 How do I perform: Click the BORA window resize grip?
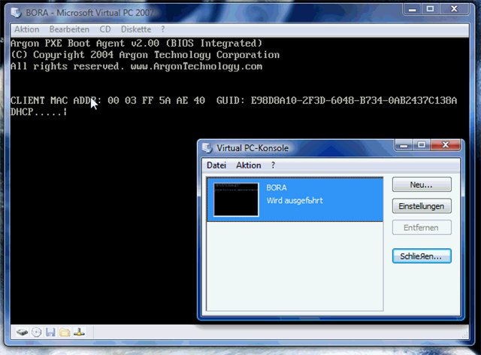[x=465, y=335]
